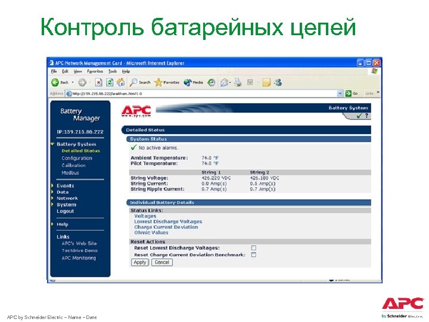
Task: Click the APC logo in page header
Action: pos(136,111)
